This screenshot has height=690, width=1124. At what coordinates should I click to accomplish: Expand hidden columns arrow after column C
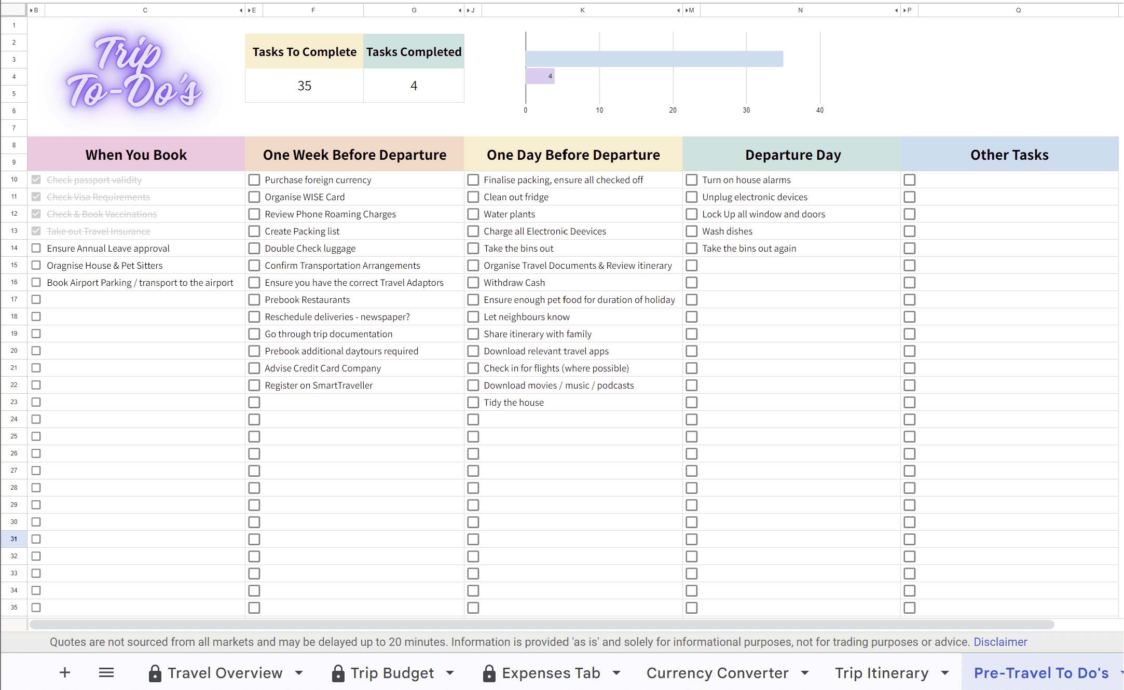tap(241, 10)
